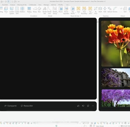Viewport: 130px width, 127px height.
Task: Select the Wall opening tool
Action: (105, 9)
